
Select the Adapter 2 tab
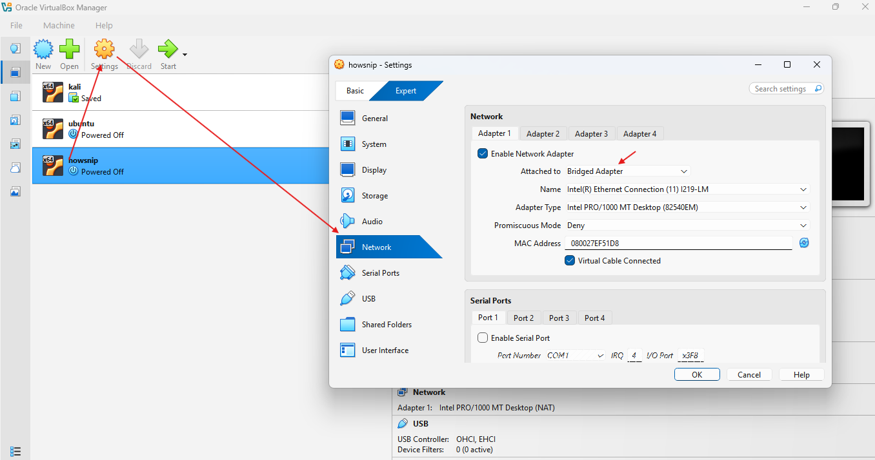pos(543,134)
